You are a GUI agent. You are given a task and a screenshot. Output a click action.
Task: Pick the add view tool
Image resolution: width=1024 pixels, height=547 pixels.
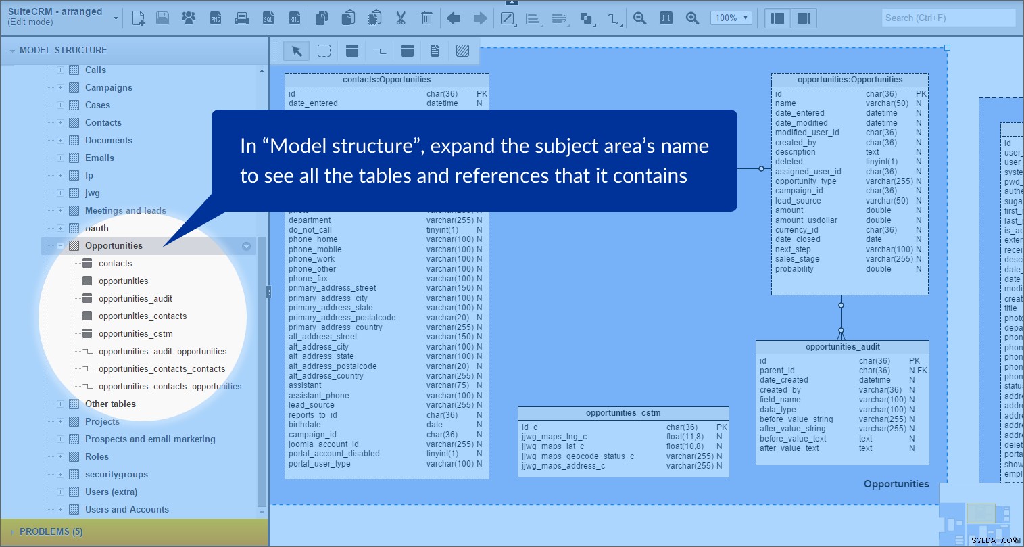(408, 51)
